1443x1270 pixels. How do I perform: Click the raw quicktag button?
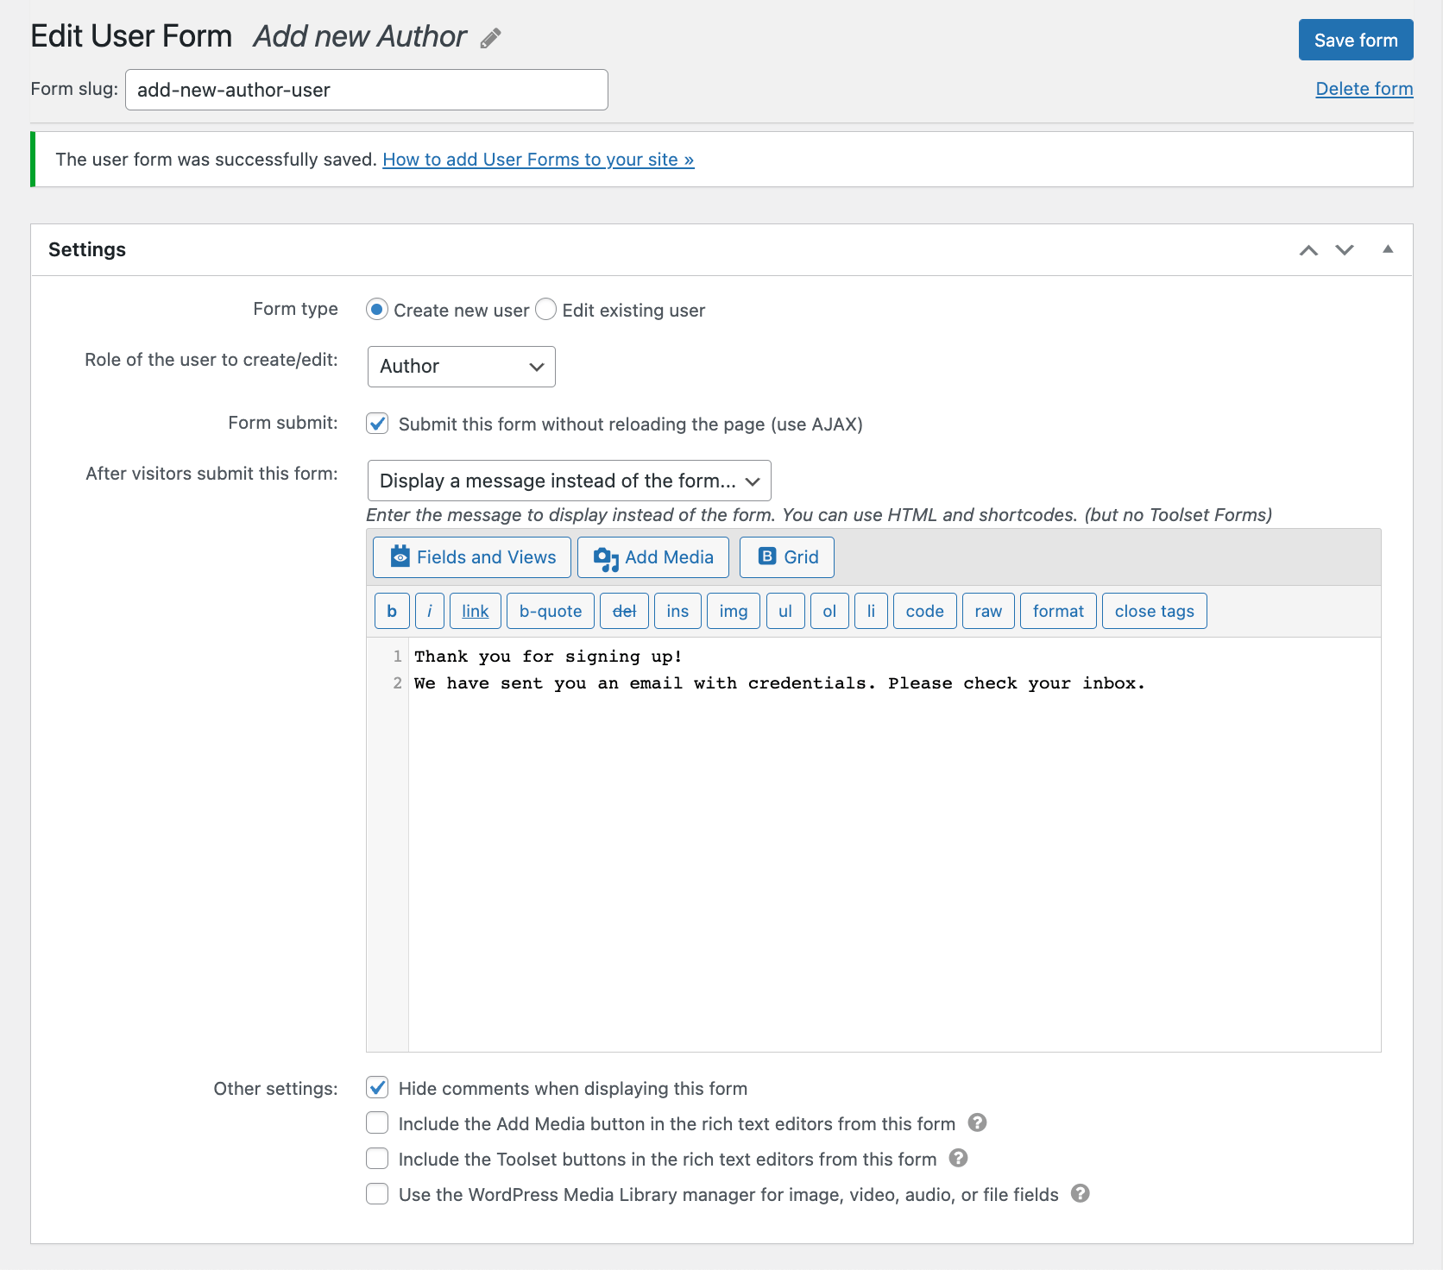click(x=988, y=611)
